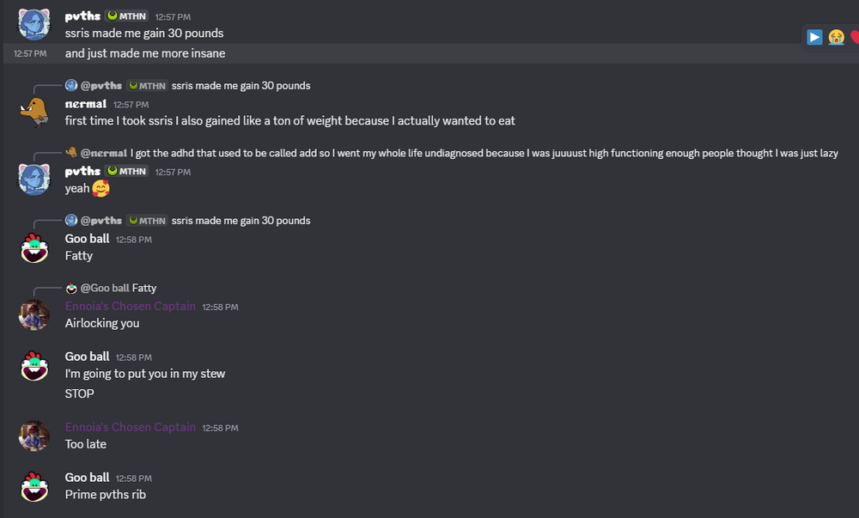Open nermal username profile popup
Screen dimensions: 859x518
click(x=85, y=104)
